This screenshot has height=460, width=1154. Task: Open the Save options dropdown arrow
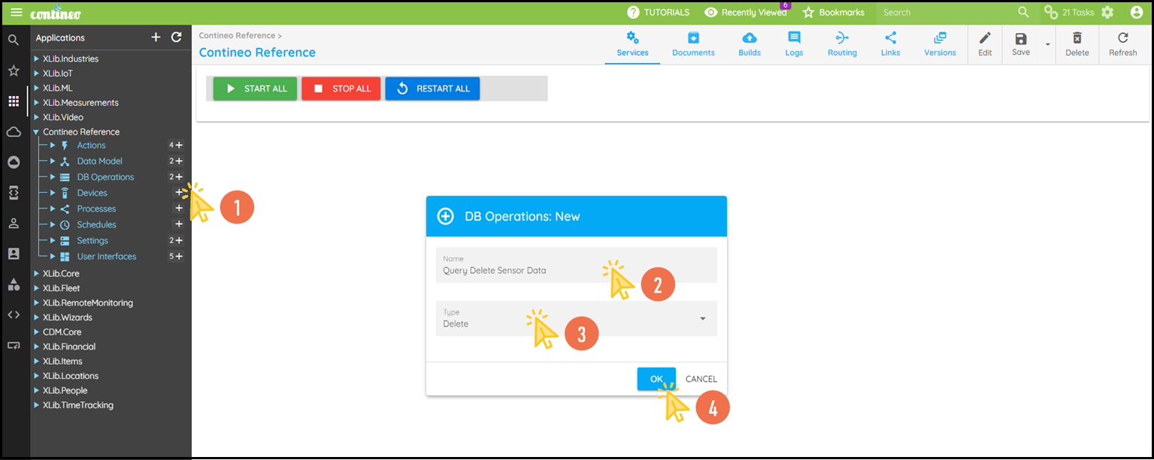1047,44
